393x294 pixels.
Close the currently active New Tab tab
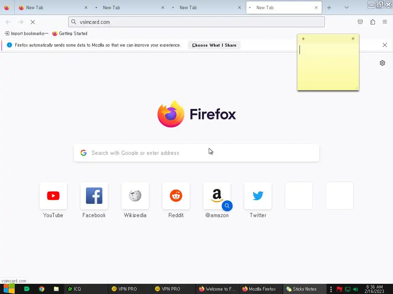[316, 8]
